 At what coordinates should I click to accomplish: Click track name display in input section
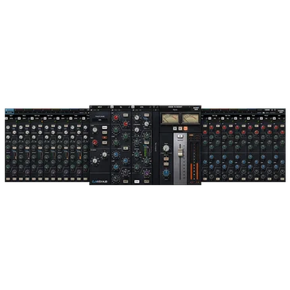tap(99, 120)
